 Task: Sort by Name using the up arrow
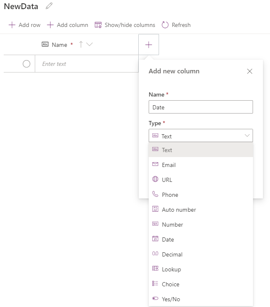(x=81, y=45)
